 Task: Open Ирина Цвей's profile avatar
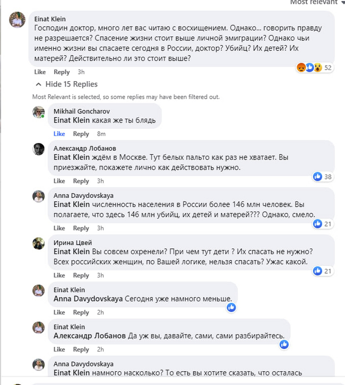point(39,243)
